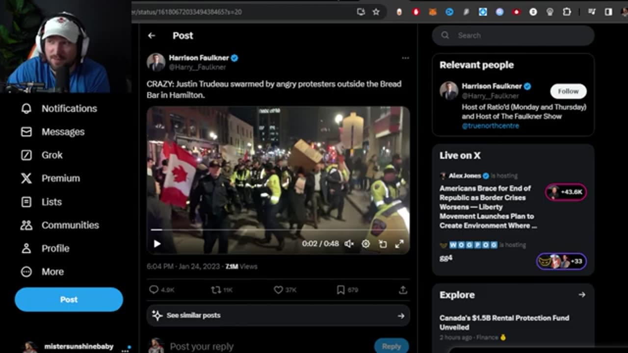
Task: Open Premium in the sidebar
Action: coord(50,178)
